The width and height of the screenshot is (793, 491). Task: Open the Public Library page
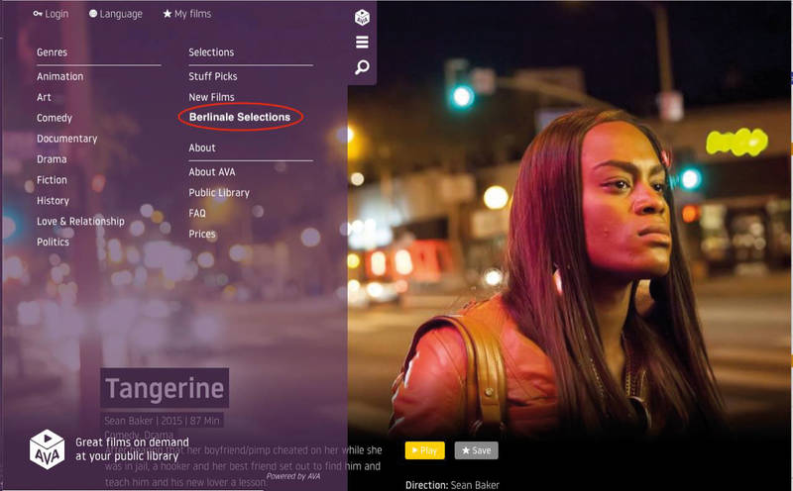click(219, 193)
